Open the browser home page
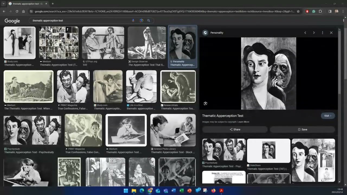Image resolution: width=347 pixels, height=195 pixels. (x=24, y=11)
